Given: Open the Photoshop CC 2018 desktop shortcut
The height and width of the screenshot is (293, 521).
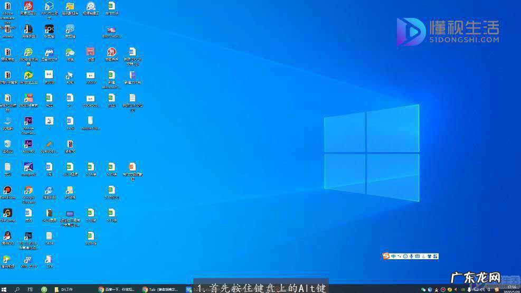Looking at the screenshot, I should [x=29, y=235].
